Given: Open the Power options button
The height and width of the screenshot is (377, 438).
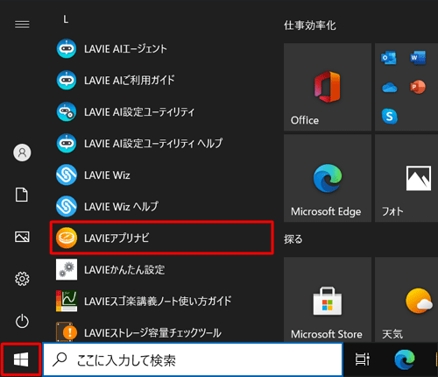Looking at the screenshot, I should click(22, 321).
